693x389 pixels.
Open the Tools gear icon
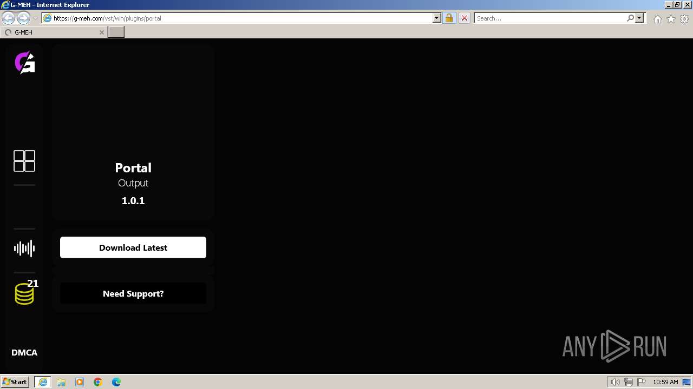[x=684, y=19]
